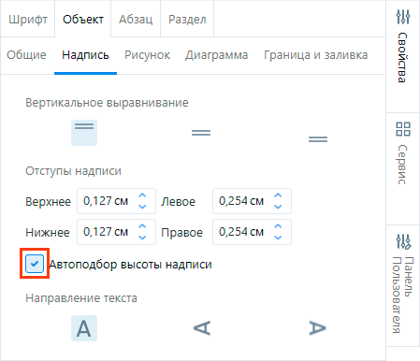Switch to the Абзац tab
Viewport: 420px width, 361px height.
136,20
